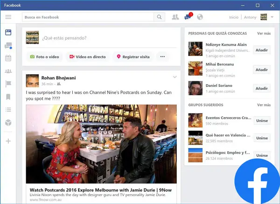This screenshot has height=204, width=280.
Task: Join the Eventos Cerveceros group
Action: click(x=262, y=120)
